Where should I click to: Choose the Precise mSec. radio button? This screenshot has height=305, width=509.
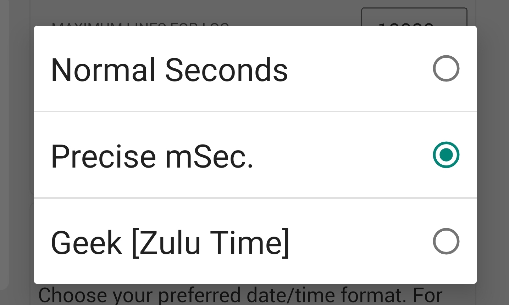pyautogui.click(x=446, y=155)
